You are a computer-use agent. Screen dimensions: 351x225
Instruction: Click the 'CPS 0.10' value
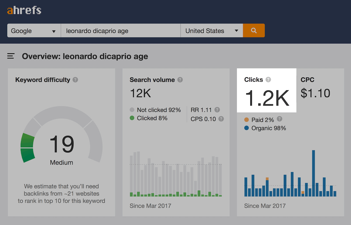click(203, 119)
